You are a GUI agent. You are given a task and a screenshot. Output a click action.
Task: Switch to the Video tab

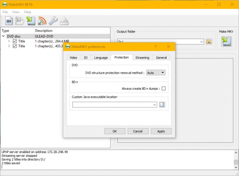point(73,58)
